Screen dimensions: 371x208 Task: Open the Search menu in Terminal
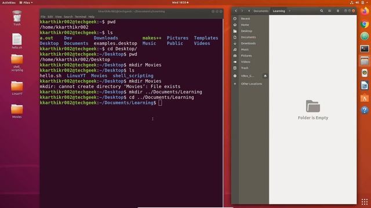coord(68,17)
